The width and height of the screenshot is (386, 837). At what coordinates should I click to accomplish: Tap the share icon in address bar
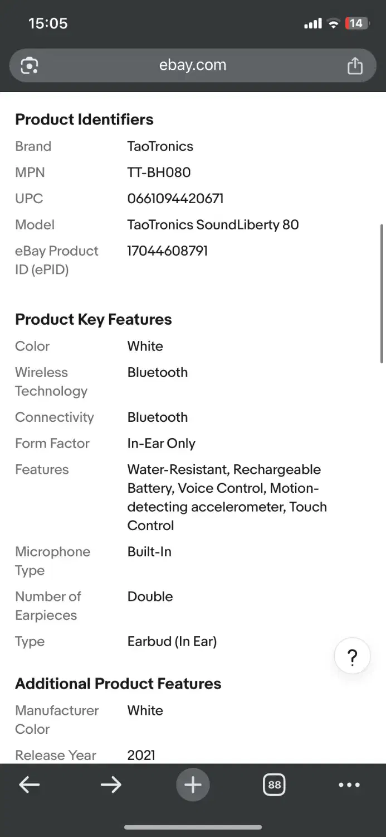pos(355,66)
